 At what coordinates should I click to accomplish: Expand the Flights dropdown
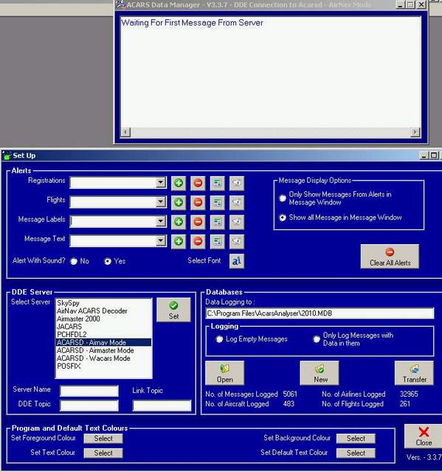point(161,202)
